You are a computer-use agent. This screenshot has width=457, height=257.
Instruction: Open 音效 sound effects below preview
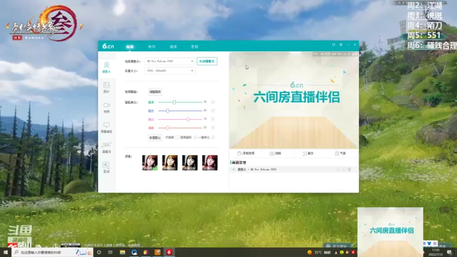click(308, 153)
